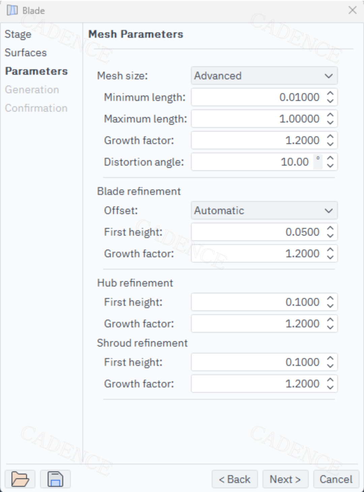
Task: Expand the Offset Automatic dropdown
Action: 264,210
